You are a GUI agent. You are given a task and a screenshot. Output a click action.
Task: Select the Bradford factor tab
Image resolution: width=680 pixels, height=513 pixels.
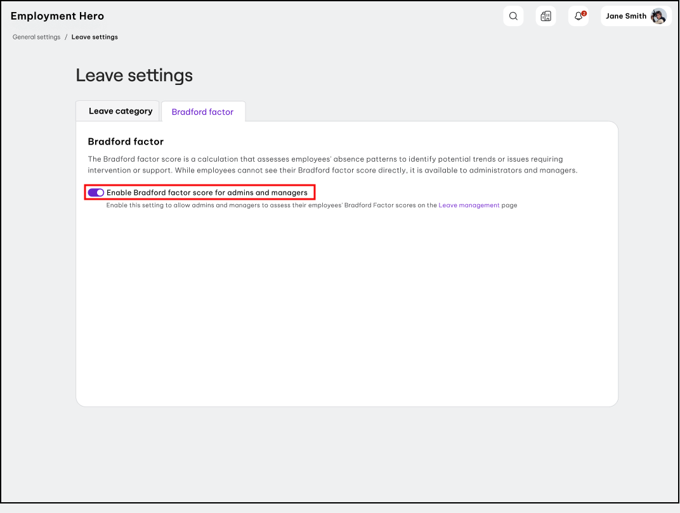click(x=202, y=112)
